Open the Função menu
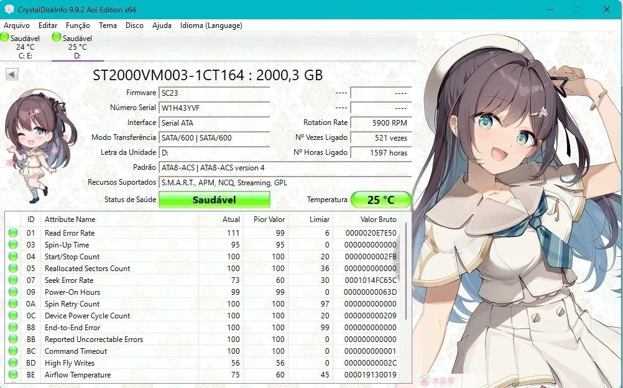This screenshot has height=388, width=623. (78, 25)
